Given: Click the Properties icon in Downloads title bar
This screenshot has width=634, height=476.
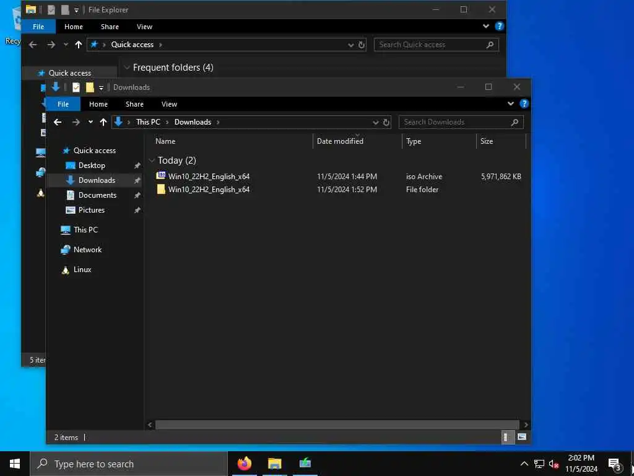Looking at the screenshot, I should pos(76,87).
